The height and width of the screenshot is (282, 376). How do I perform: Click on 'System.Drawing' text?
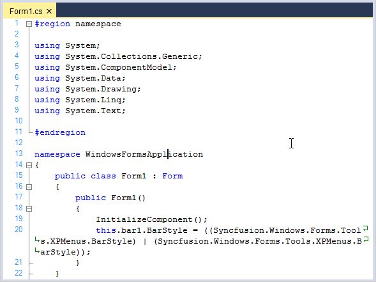click(101, 89)
